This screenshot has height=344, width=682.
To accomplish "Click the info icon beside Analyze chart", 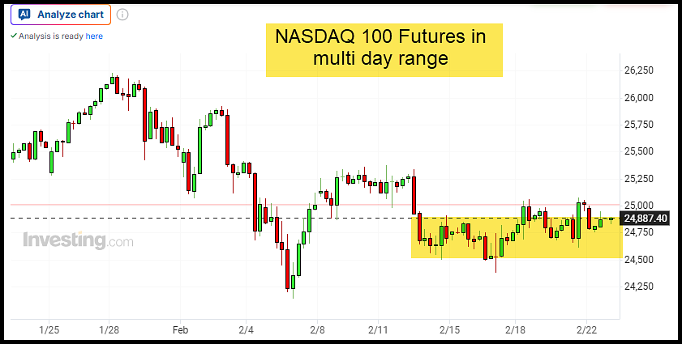I will (122, 15).
